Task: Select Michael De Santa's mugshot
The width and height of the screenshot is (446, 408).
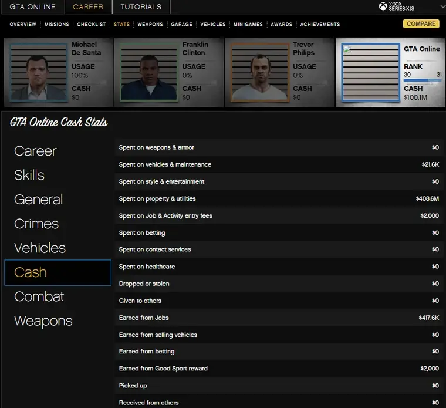Action: pos(36,73)
